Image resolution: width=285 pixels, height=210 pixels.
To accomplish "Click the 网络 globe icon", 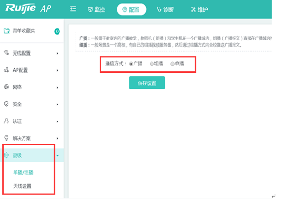I will (7, 87).
